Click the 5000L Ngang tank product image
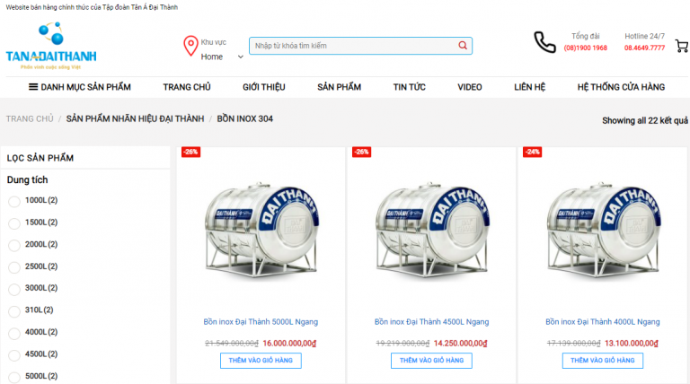690x384 pixels. 261,231
